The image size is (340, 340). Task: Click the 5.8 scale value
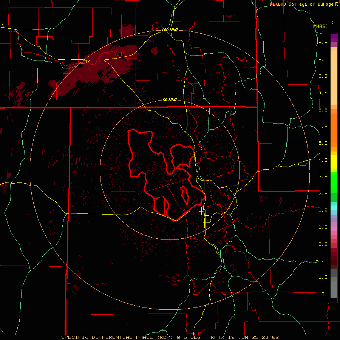pos(323,126)
